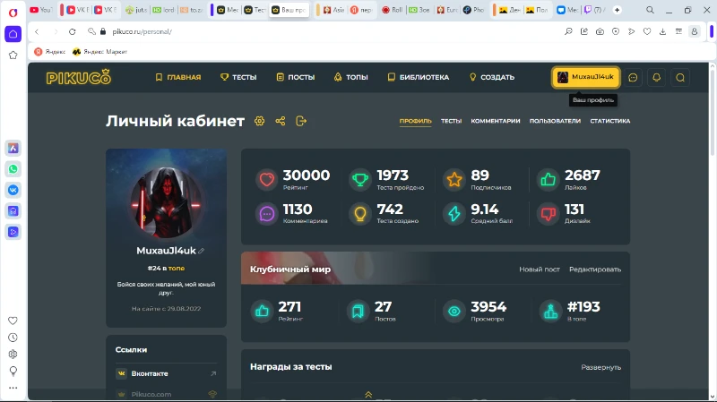Click the MuxauJl4uk profile button
The image size is (717, 402).
click(586, 77)
